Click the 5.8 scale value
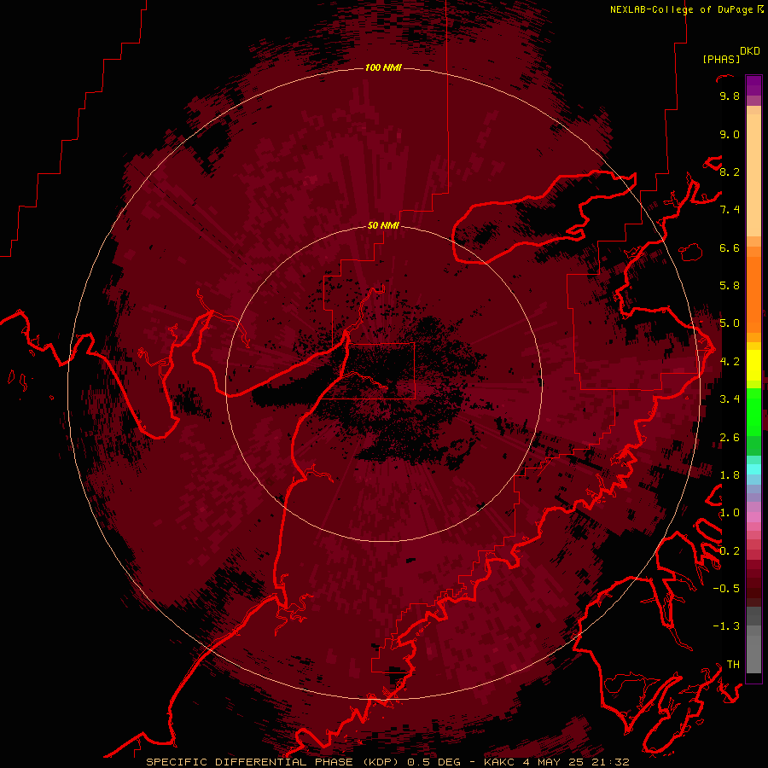Image resolution: width=768 pixels, height=768 pixels. pyautogui.click(x=730, y=286)
